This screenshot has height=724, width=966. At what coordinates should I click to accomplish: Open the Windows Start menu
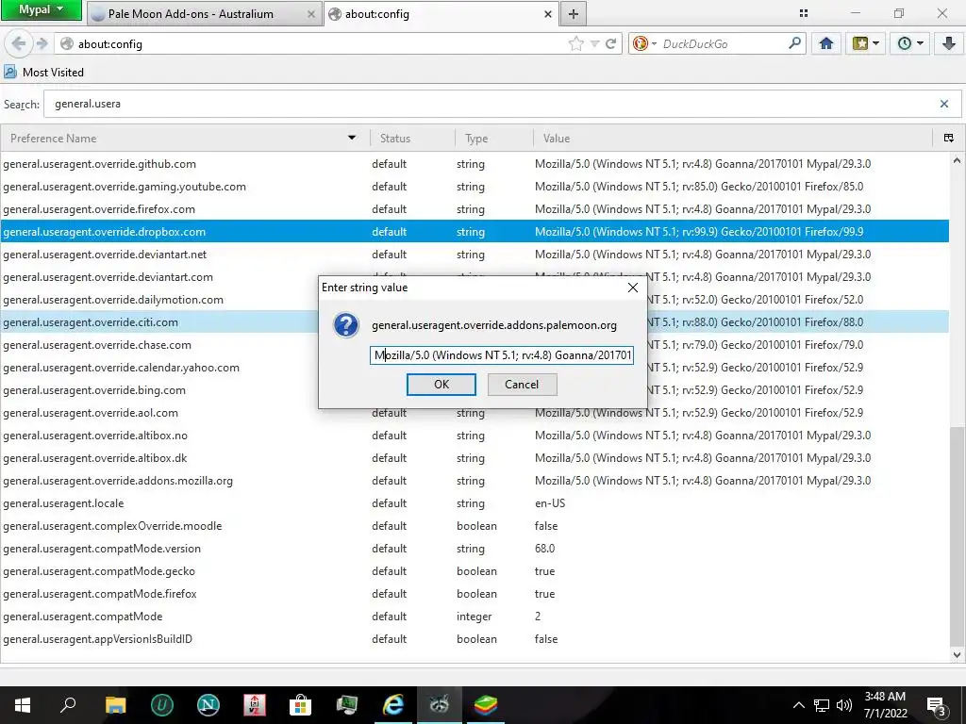[x=23, y=705]
